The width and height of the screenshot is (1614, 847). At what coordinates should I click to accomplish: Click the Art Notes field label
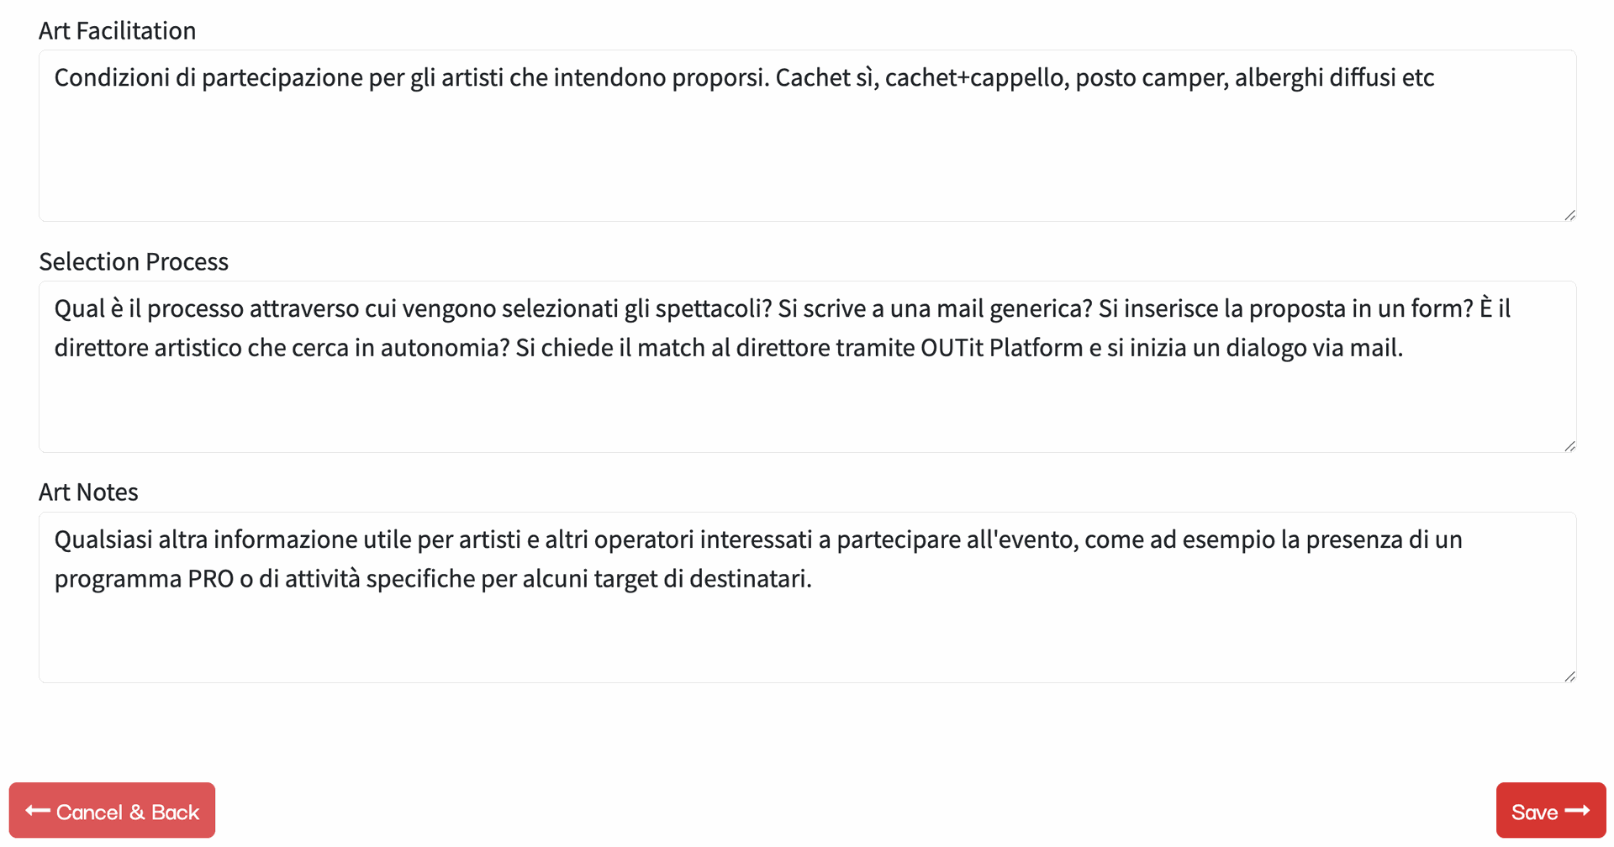point(88,492)
